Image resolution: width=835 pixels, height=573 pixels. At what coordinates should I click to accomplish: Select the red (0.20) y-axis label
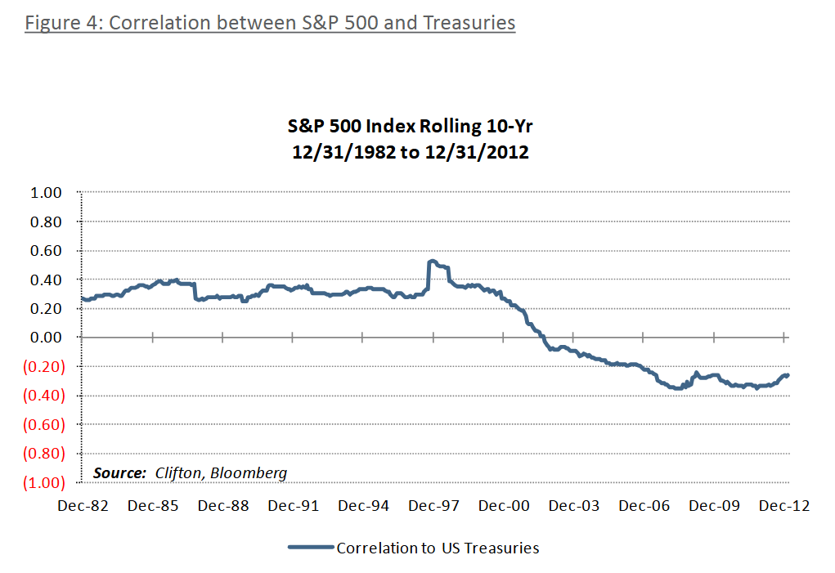[x=44, y=366]
